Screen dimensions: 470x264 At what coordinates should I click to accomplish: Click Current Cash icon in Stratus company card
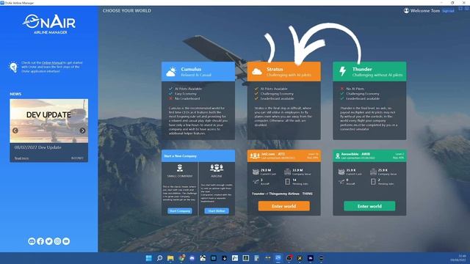[256, 172]
